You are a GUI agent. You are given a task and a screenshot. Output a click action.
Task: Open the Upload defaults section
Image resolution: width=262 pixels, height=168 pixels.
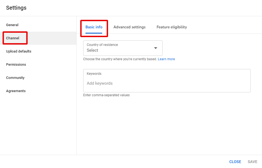[38, 51]
